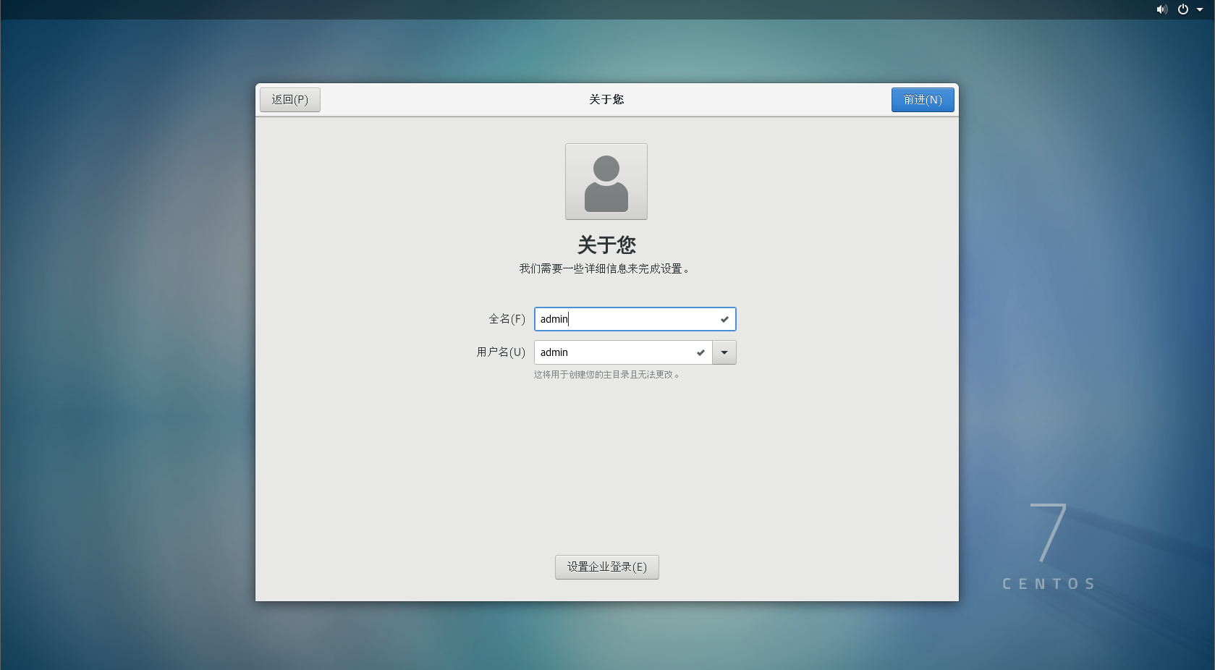The image size is (1215, 670).
Task: Click the 用户名(U) label
Action: 501,352
